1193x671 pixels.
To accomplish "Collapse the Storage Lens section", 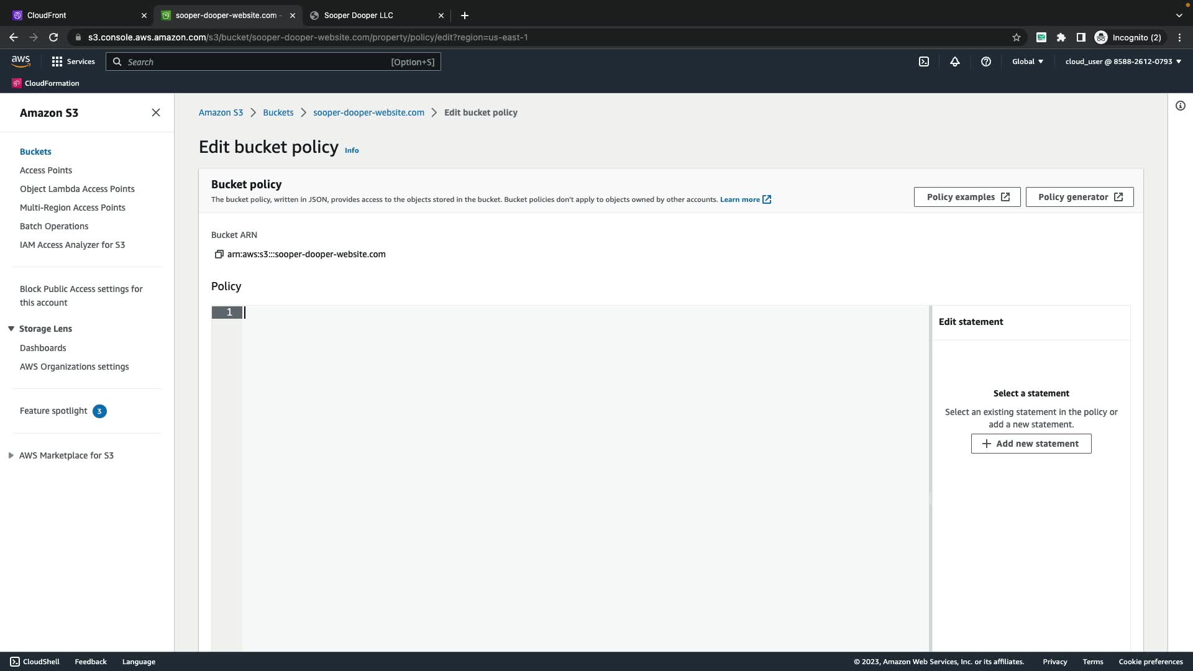I will [11, 329].
